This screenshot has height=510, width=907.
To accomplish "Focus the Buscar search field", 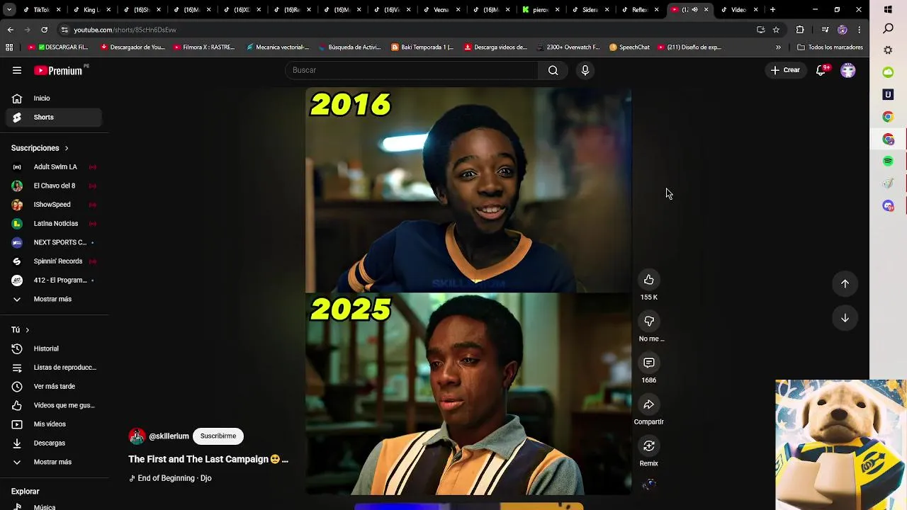I will [412, 70].
